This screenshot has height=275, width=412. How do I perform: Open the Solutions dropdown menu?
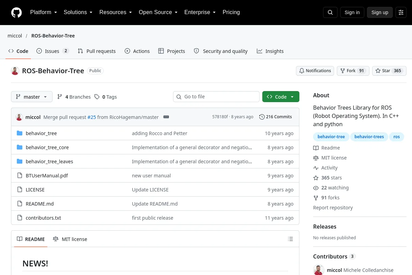click(x=78, y=12)
